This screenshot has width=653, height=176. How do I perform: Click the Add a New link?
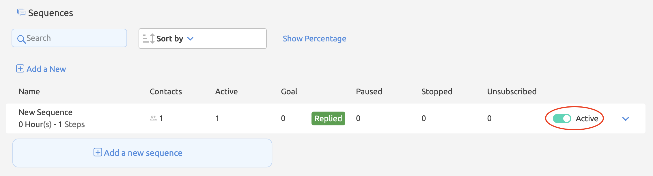(46, 69)
